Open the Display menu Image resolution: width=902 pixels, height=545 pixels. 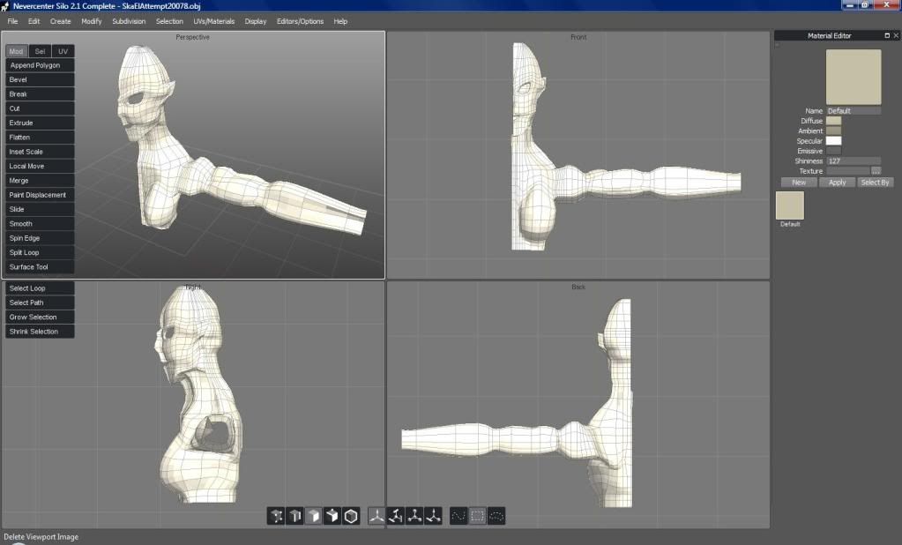coord(256,21)
